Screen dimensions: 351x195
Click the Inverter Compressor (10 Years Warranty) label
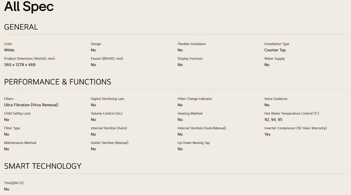[x=295, y=128]
